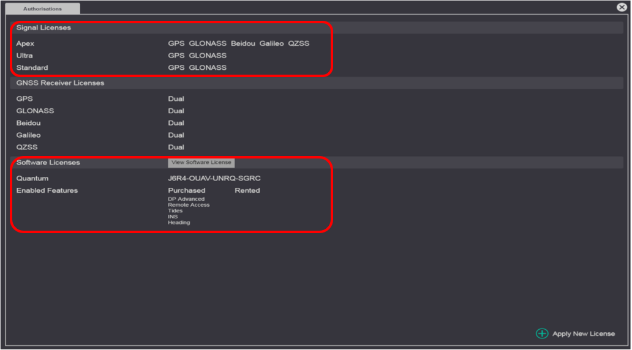Screen dimensions: 632x350
Task: Click the Purchased column heading
Action: click(187, 190)
